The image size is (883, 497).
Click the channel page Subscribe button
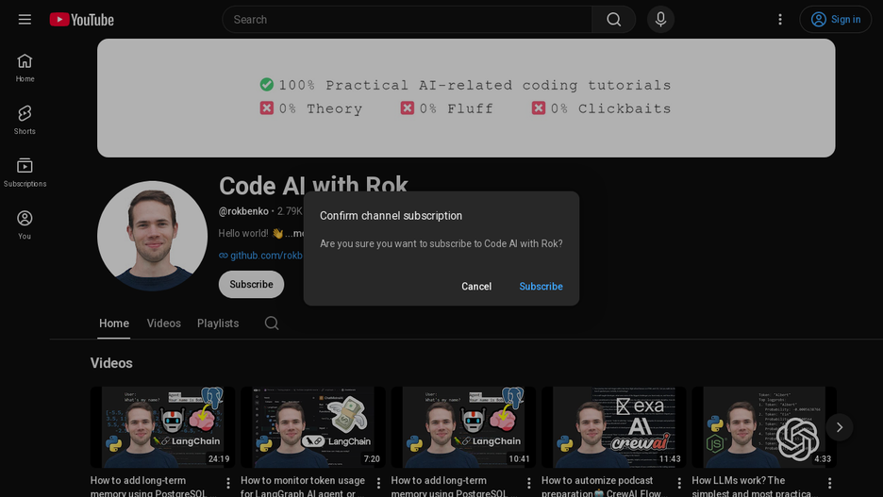(x=251, y=284)
